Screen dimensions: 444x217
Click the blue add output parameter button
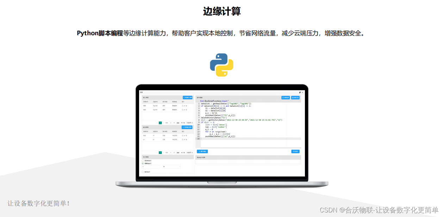[187, 127]
